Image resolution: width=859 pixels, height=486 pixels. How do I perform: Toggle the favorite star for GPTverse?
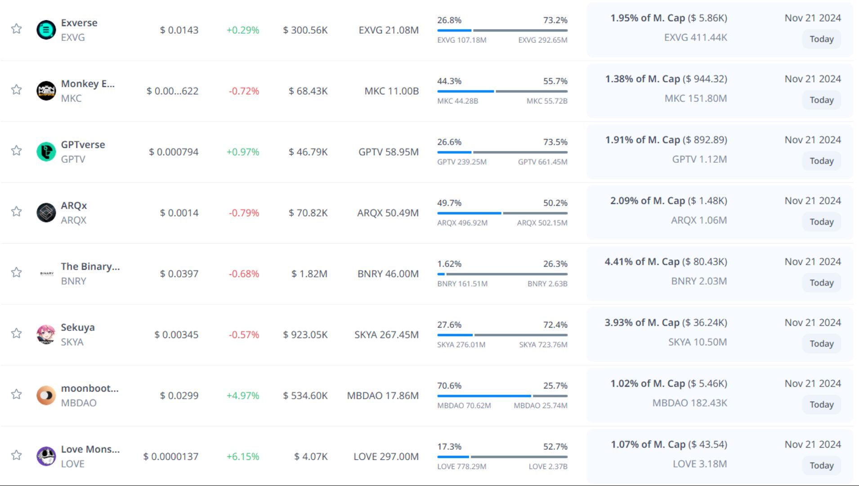(x=17, y=151)
